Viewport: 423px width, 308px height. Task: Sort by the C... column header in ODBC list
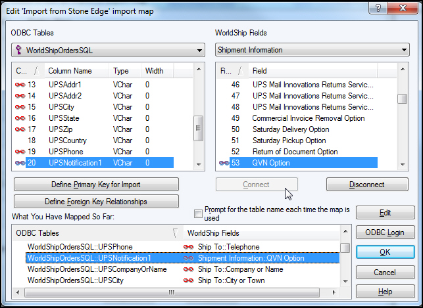(28, 71)
